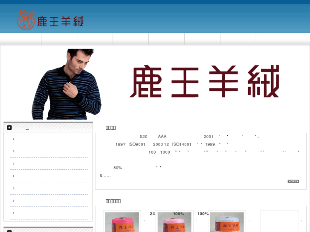Screen dimensions: 310x232
Task: Click the number 520 in the intro
Action: [144, 137]
